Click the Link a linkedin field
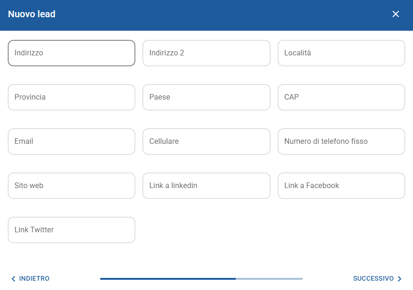413x290 pixels. 206,186
